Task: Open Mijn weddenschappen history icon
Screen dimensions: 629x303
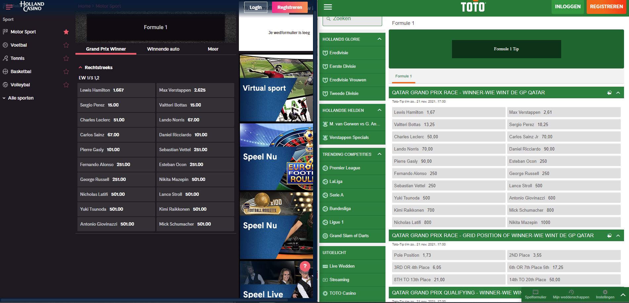Action: point(571,292)
